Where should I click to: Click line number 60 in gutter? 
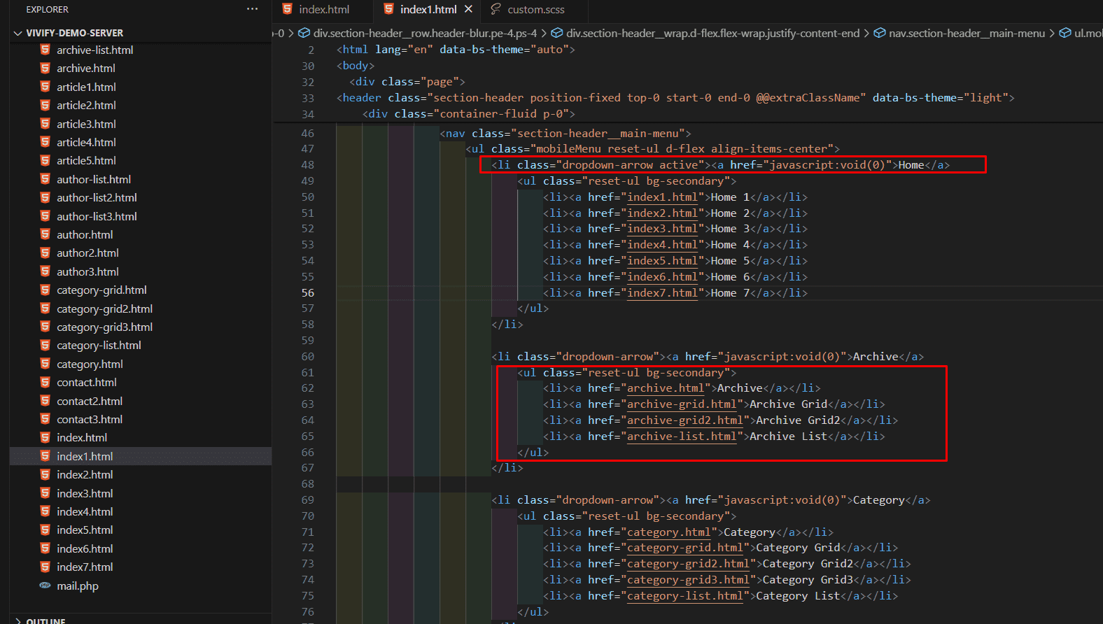point(308,357)
